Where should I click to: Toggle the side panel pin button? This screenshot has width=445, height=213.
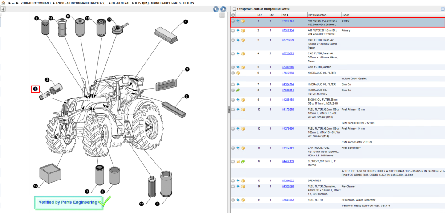coord(3,9)
